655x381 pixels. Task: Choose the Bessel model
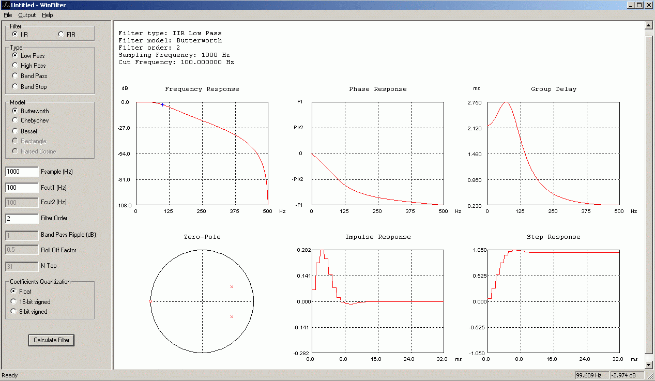(24, 131)
